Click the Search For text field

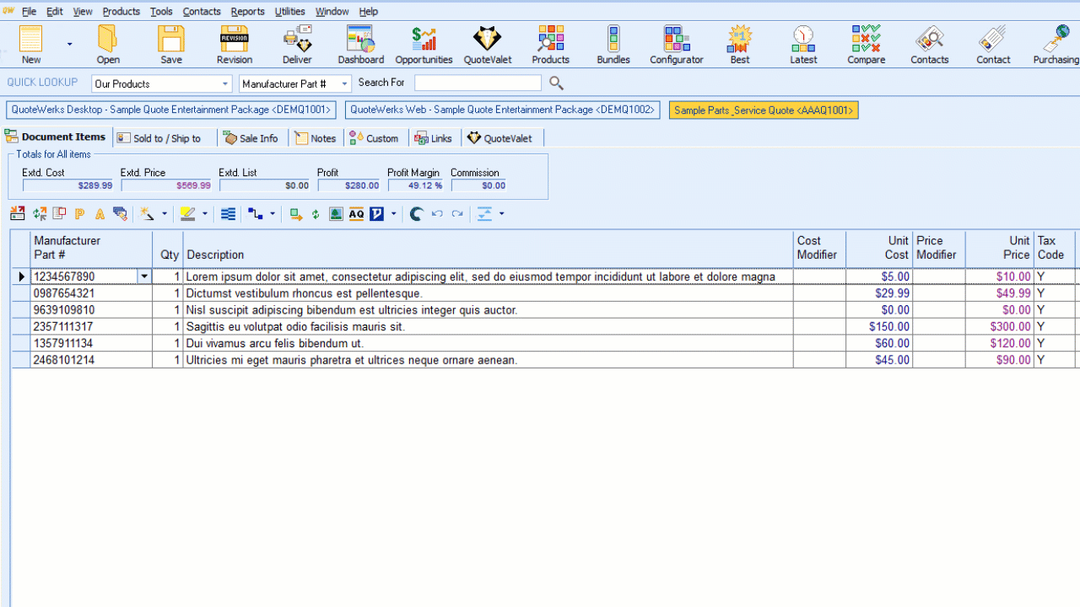click(478, 83)
